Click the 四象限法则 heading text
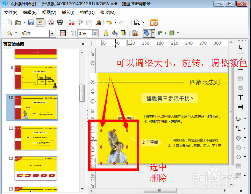The height and width of the screenshot is (194, 251). point(205,82)
